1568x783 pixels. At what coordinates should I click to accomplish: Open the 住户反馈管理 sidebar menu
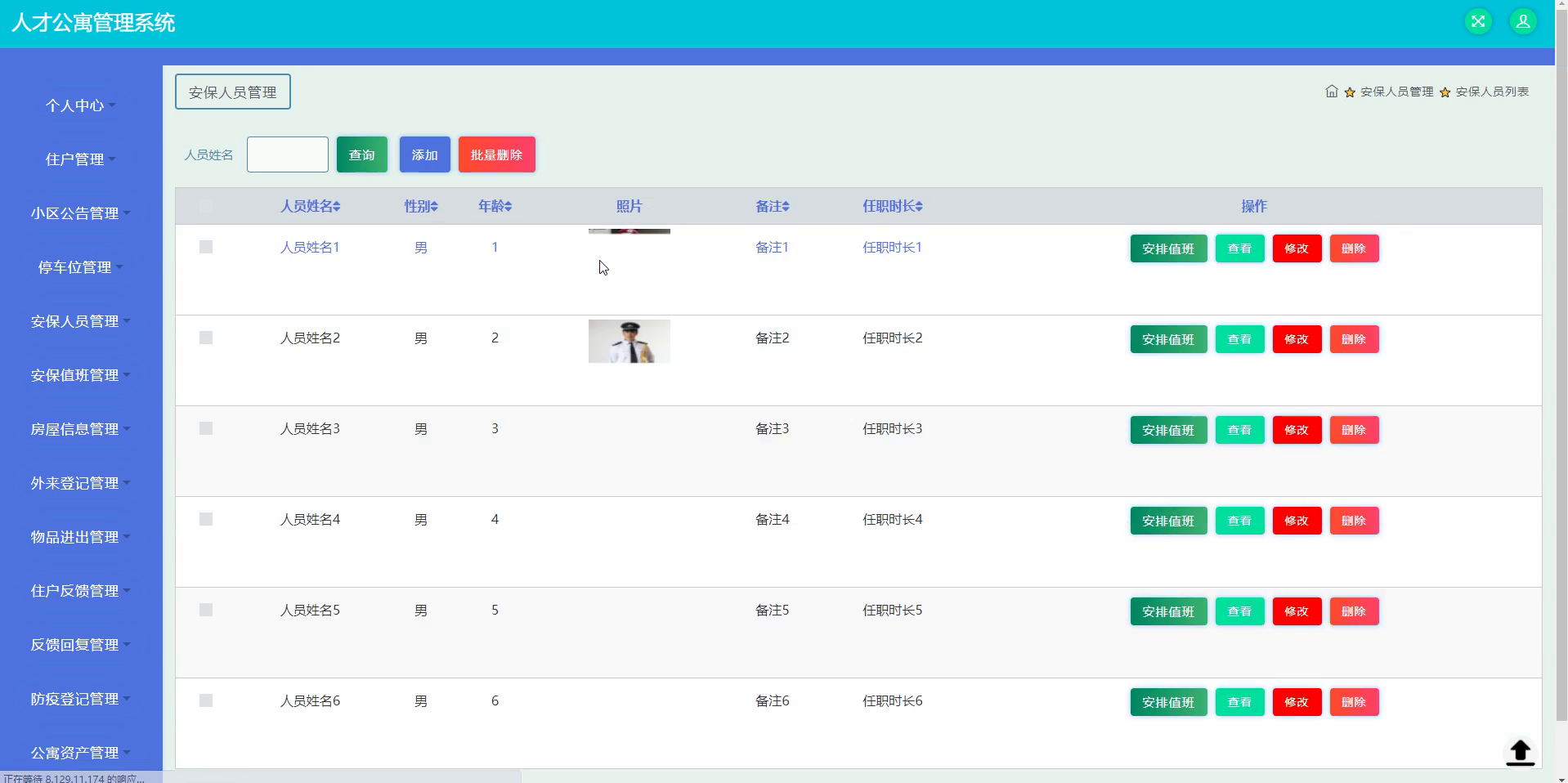coord(81,591)
